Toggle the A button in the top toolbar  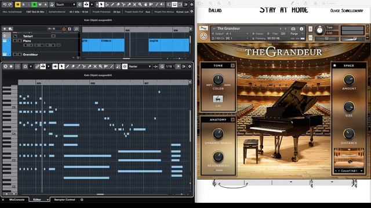click(x=45, y=5)
